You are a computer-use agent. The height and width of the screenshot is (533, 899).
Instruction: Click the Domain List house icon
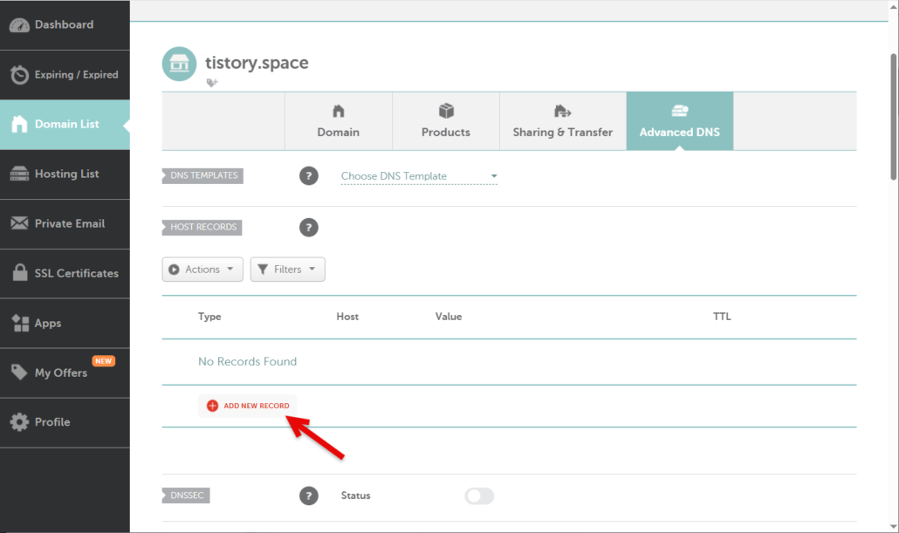19,124
